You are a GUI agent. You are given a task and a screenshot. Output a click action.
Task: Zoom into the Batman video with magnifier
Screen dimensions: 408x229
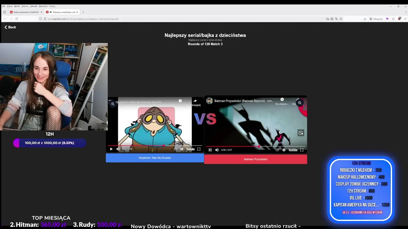[x=300, y=103]
